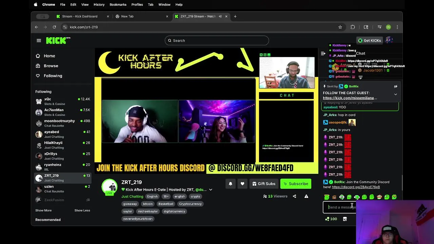Open the History menu
Viewport: 434px width, 244px height.
[x=99, y=4]
